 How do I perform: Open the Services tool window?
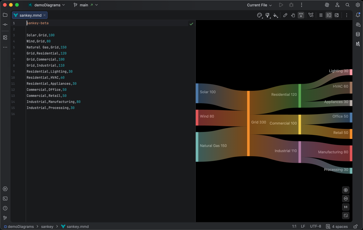pos(5,189)
